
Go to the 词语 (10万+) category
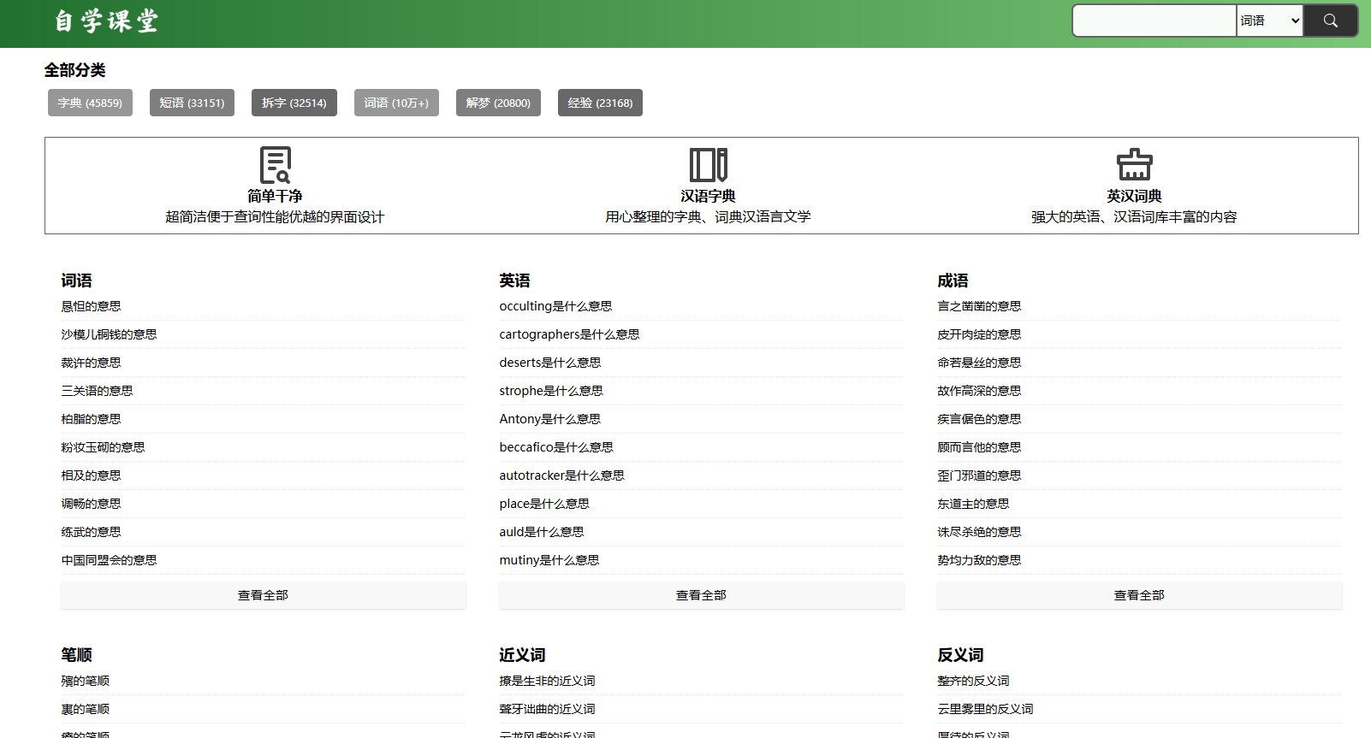click(396, 103)
